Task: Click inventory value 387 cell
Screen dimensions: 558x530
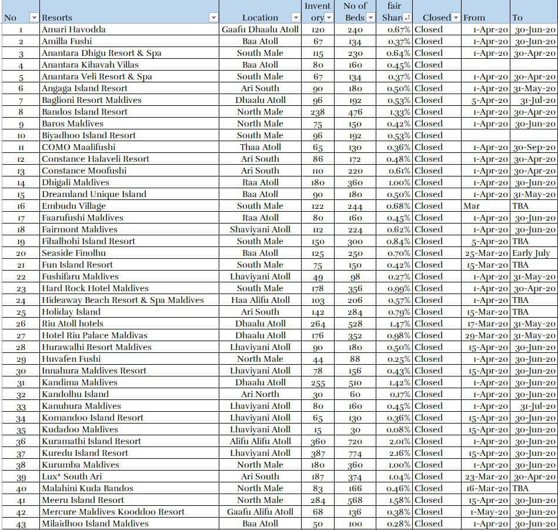Action: click(x=318, y=453)
